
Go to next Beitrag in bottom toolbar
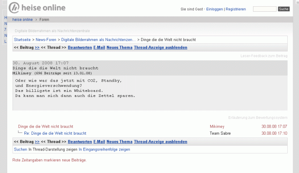tap(37, 142)
